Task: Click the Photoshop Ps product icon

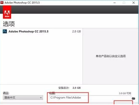Action: coord(5,31)
